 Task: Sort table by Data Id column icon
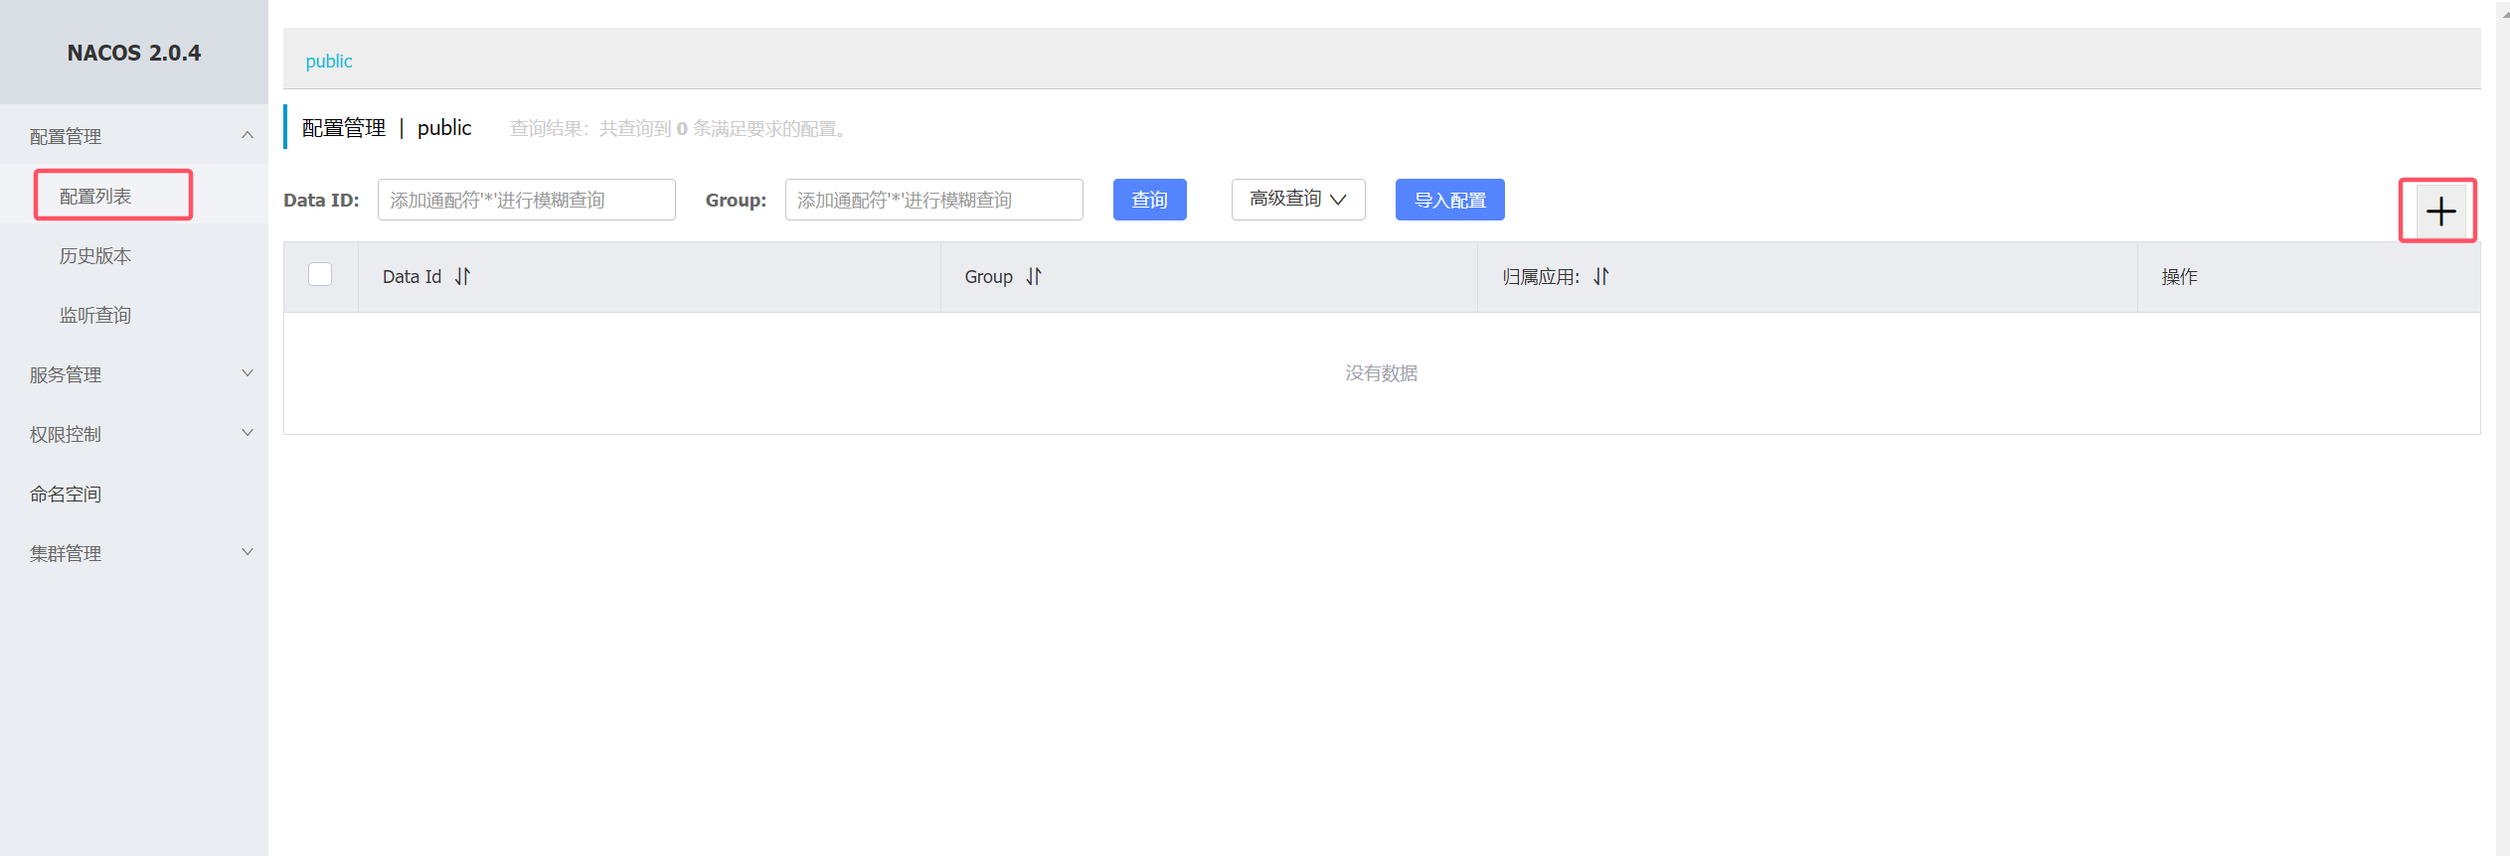pos(462,277)
